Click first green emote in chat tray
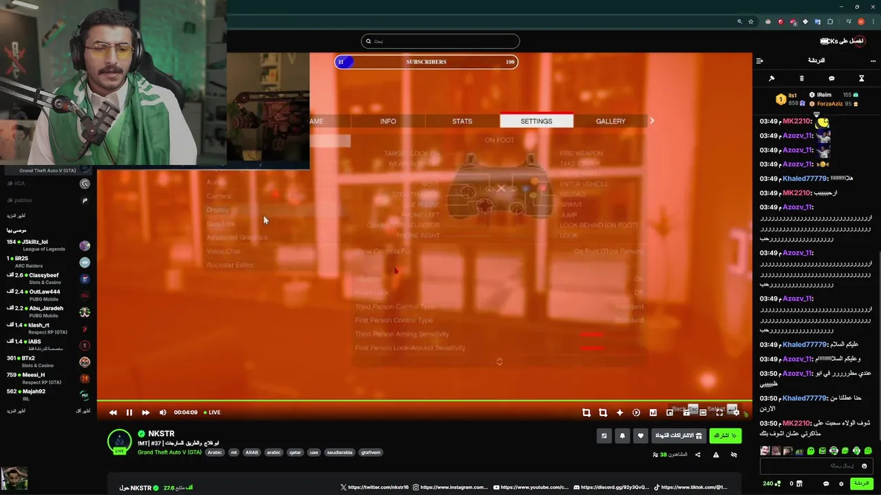Viewport: 881px width, 495px height. 811,451
